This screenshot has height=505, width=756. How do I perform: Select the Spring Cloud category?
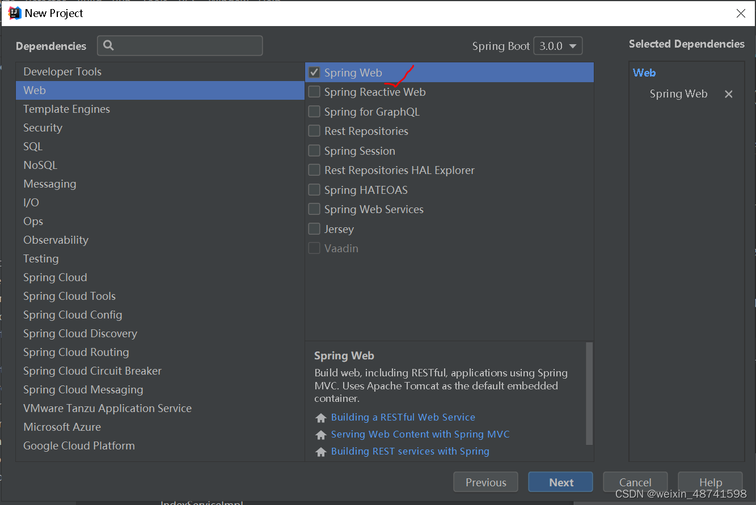click(x=160, y=277)
